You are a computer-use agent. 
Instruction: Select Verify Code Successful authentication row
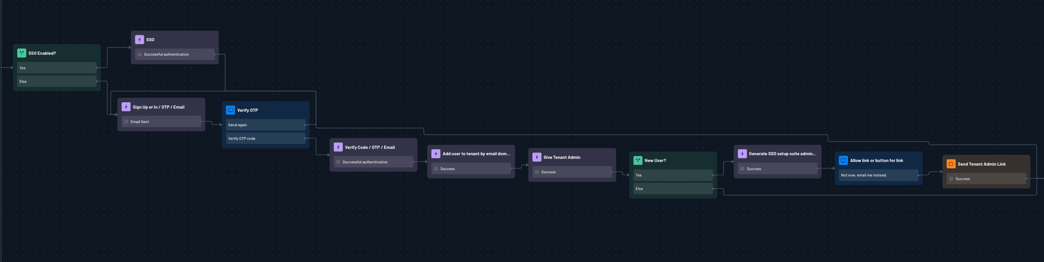point(374,162)
